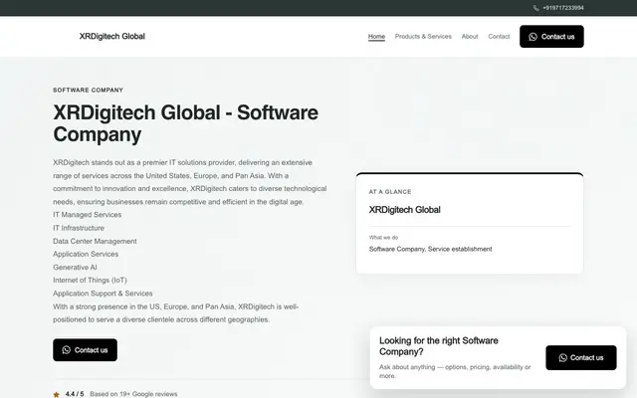Click the gold rating star icon
The height and width of the screenshot is (398, 637).
[x=56, y=394]
